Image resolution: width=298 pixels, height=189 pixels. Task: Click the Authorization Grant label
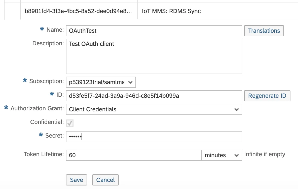tap(37, 109)
